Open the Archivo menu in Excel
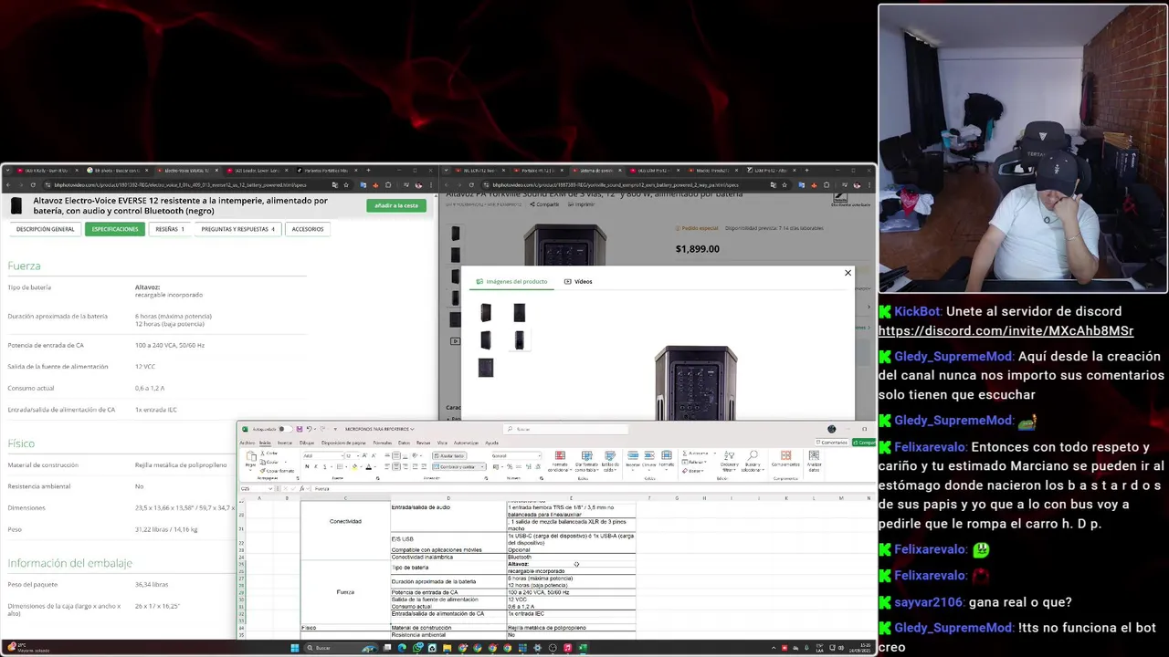Screen dimensions: 1169x657 click(247, 443)
